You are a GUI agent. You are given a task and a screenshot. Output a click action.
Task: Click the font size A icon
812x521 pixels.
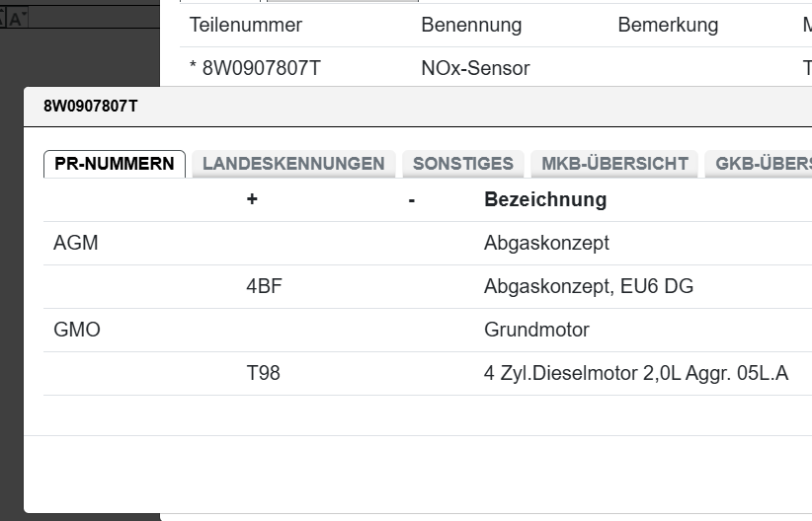[x=16, y=17]
